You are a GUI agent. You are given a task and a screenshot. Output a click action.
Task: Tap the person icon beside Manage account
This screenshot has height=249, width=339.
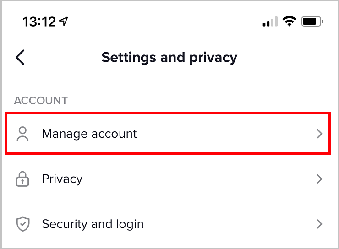(x=22, y=134)
